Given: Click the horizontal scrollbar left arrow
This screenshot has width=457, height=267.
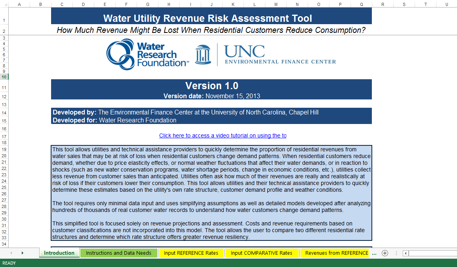Looking at the screenshot, I should [406, 253].
